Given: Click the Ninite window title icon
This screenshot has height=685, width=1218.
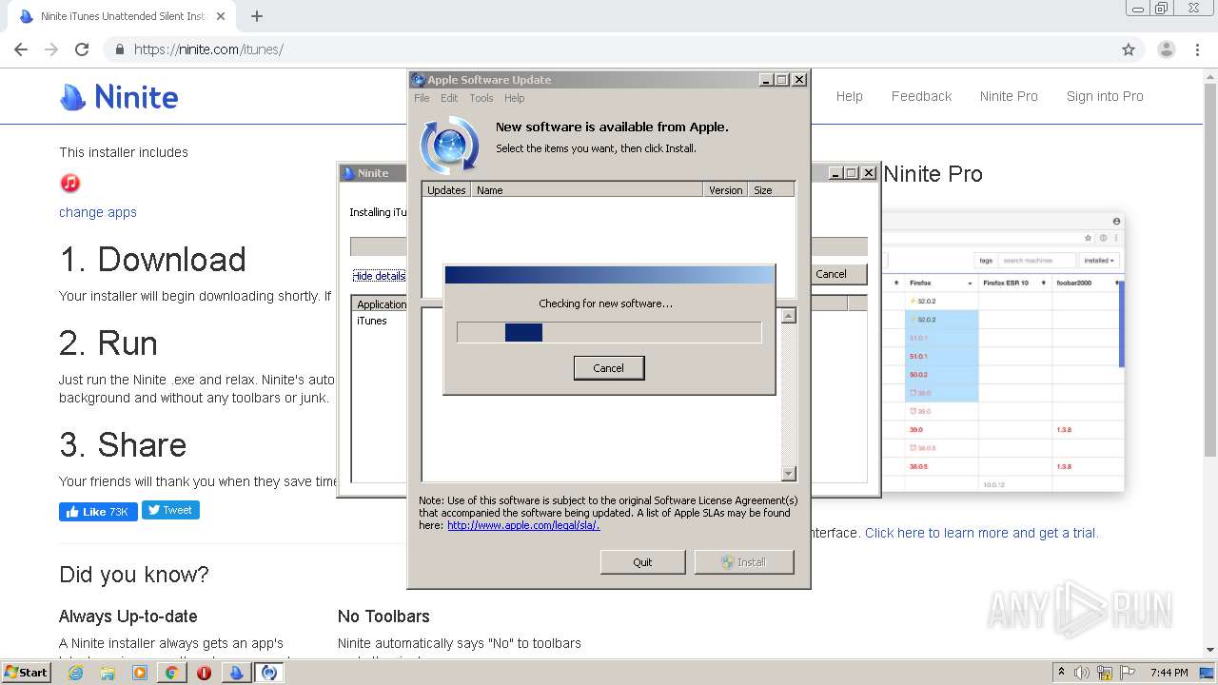Looking at the screenshot, I should coord(348,173).
